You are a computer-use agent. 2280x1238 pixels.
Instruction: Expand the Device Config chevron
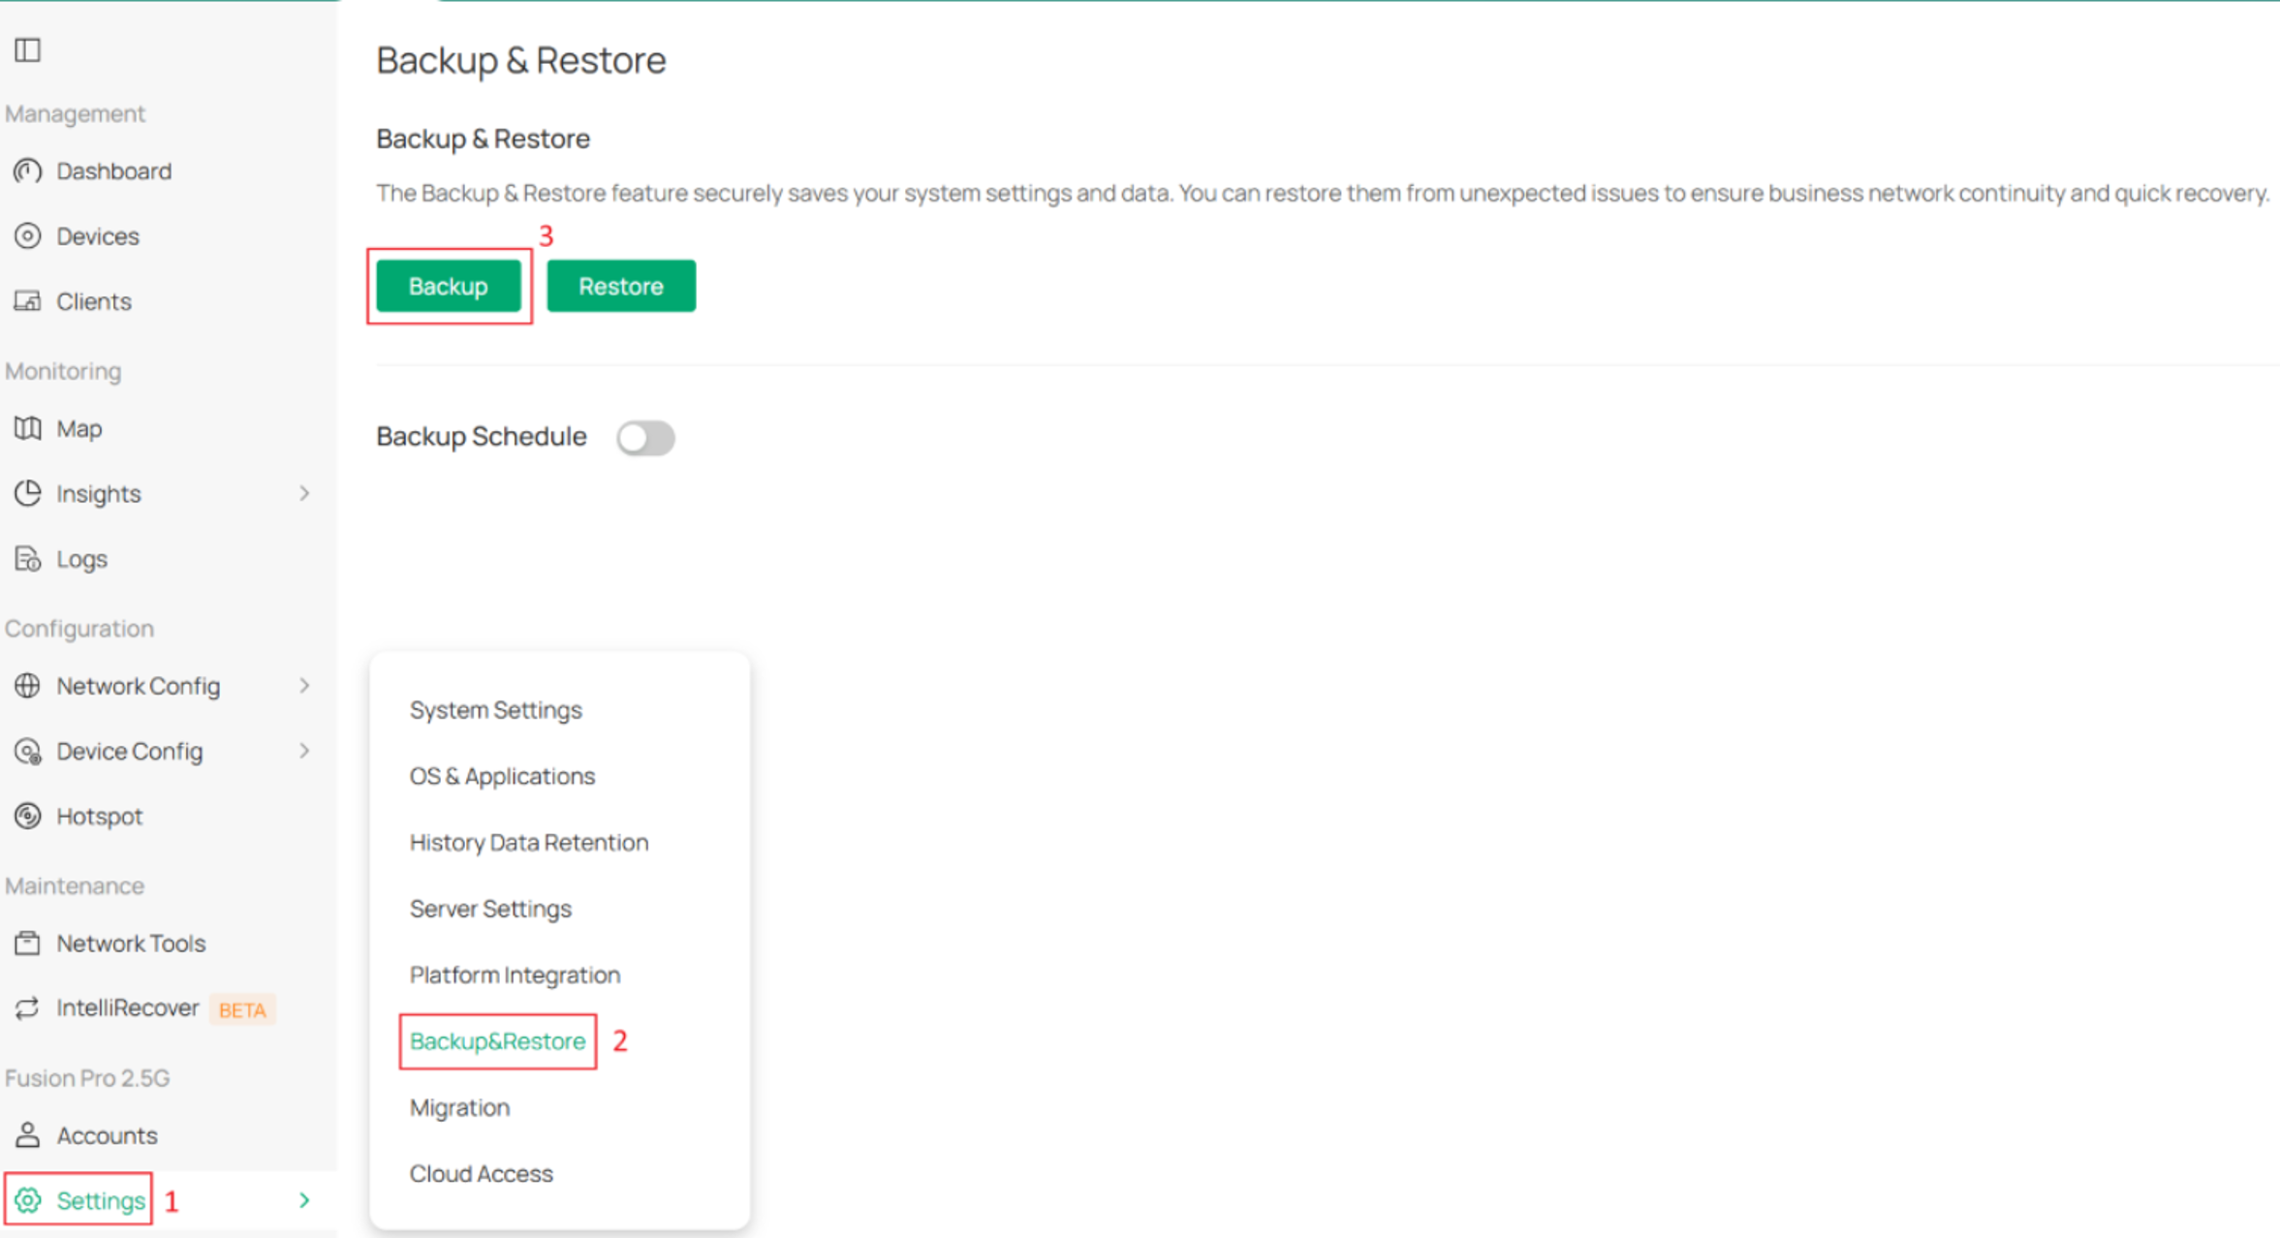click(x=304, y=752)
